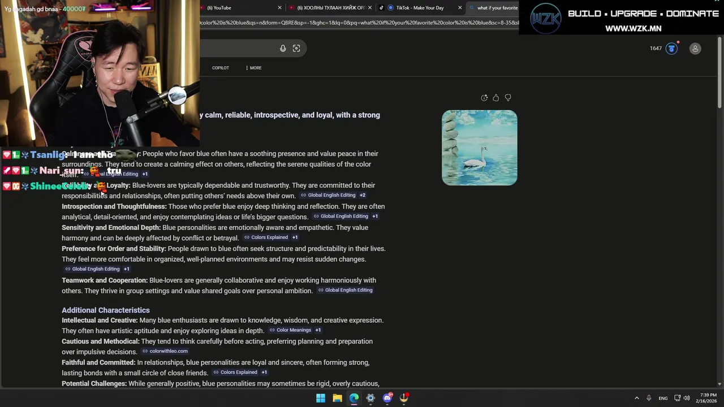Click the 1647 rewards points count

pos(656,49)
